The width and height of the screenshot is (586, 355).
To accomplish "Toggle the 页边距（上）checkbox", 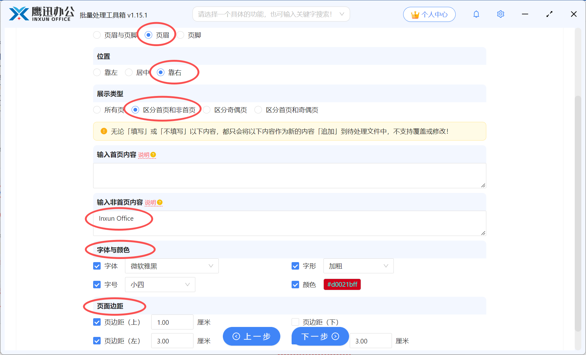I will point(97,322).
